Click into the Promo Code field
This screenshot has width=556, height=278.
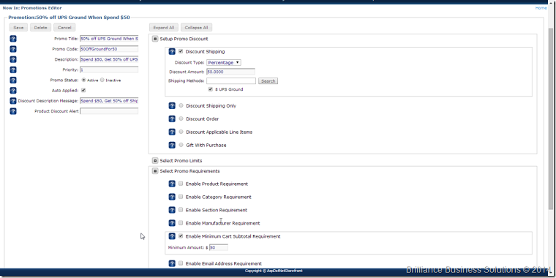[109, 49]
